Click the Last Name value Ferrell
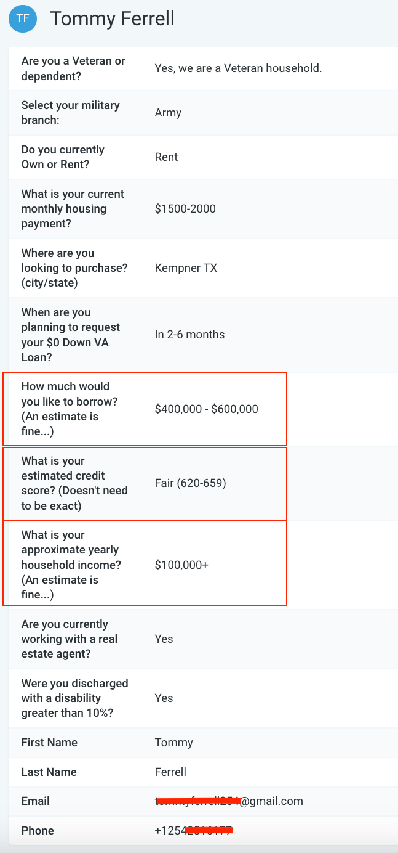The width and height of the screenshot is (398, 853). point(170,772)
